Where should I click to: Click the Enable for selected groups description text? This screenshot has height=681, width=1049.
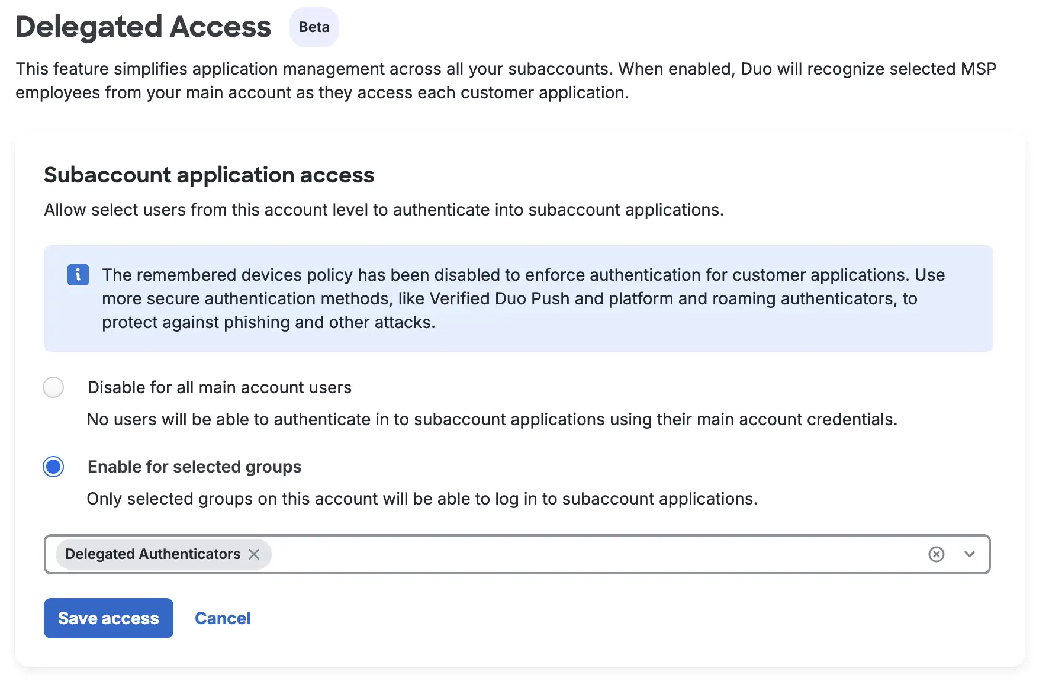(x=422, y=499)
